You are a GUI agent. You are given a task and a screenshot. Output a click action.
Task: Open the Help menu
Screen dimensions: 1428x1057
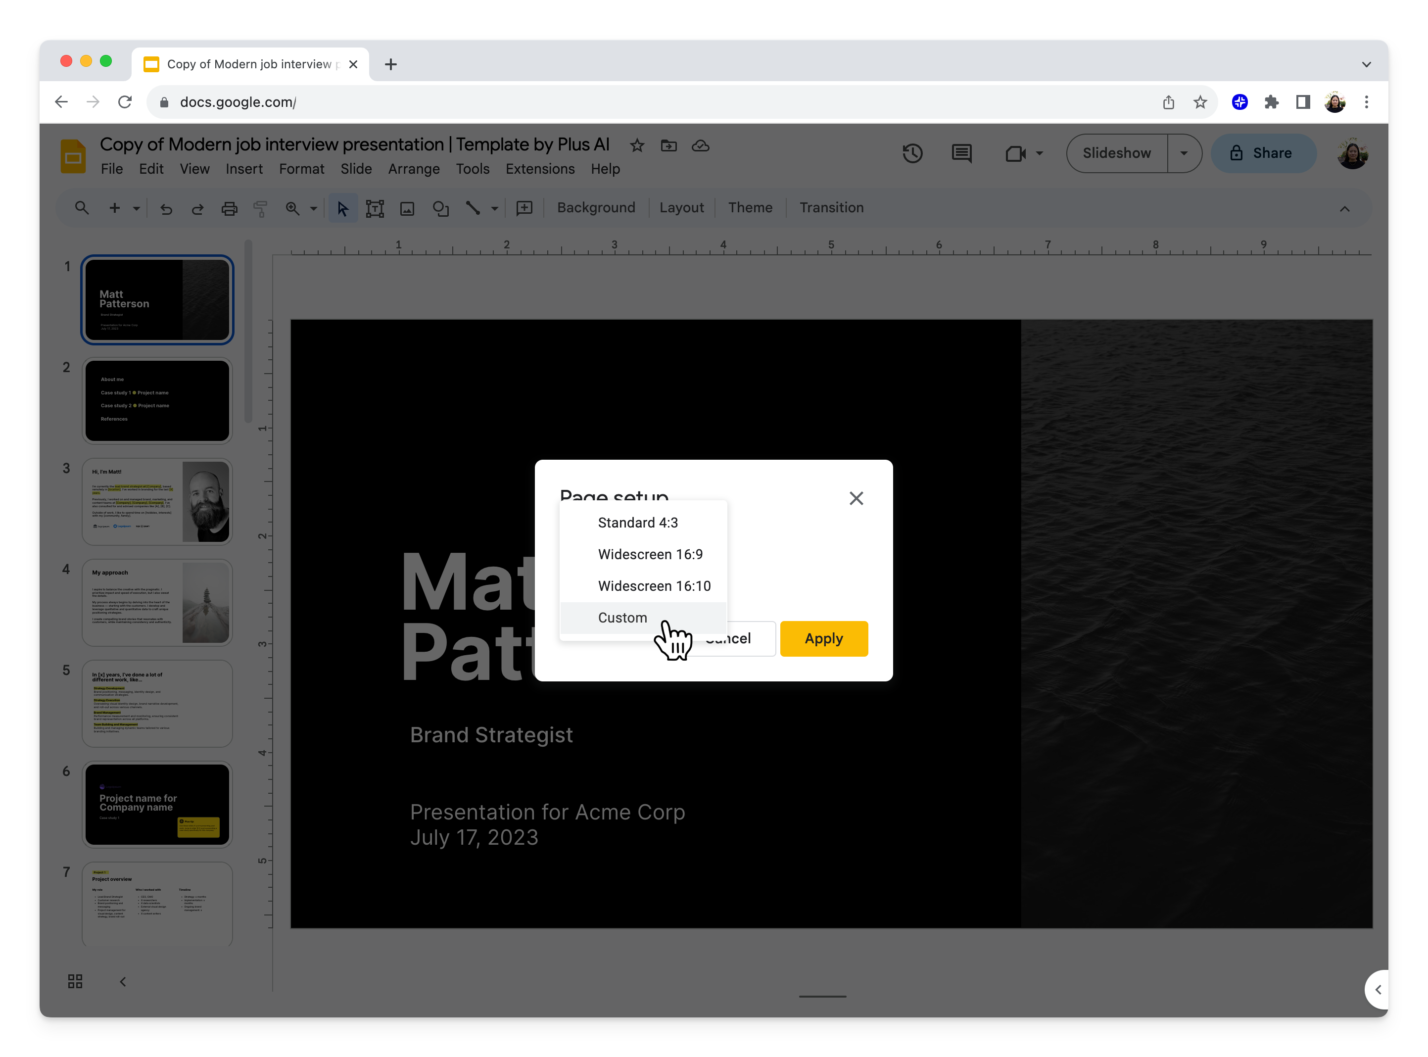point(605,169)
